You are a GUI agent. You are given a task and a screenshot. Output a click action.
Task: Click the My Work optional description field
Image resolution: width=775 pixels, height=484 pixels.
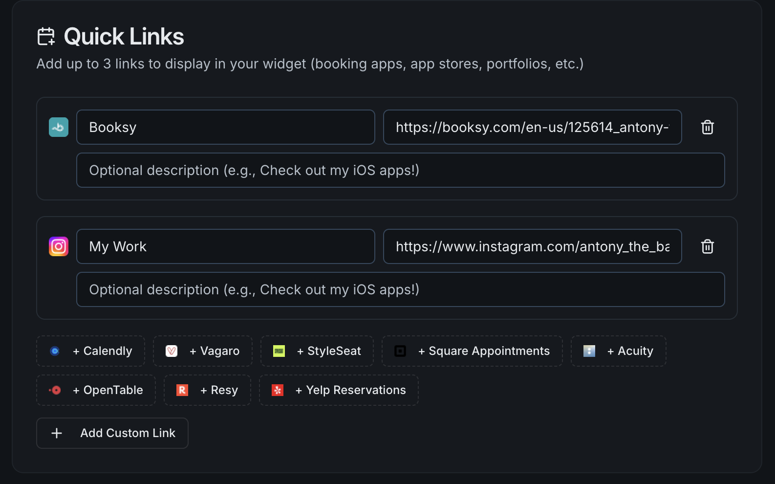401,289
